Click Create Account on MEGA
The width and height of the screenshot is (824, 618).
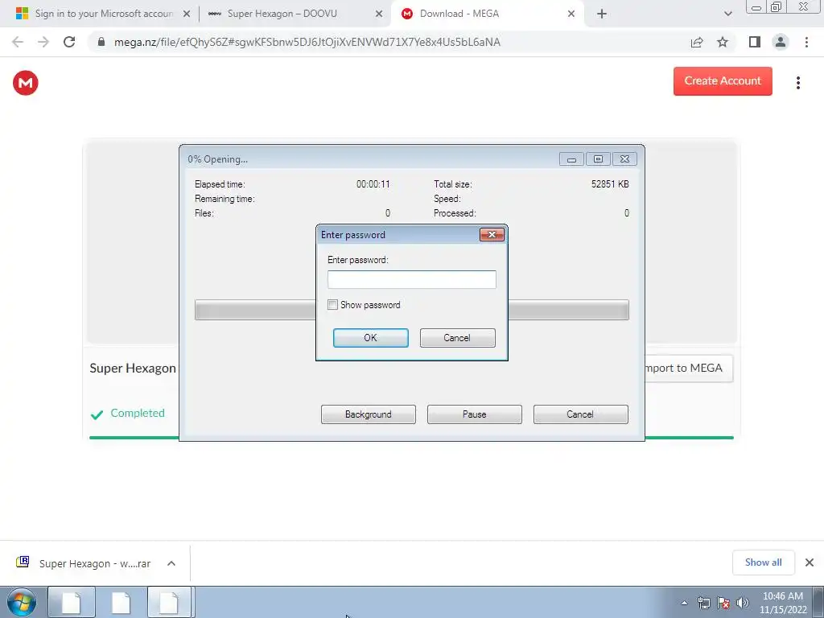723,81
